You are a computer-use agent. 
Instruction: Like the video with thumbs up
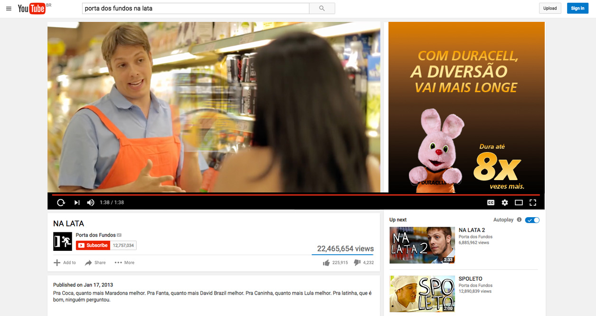(326, 263)
